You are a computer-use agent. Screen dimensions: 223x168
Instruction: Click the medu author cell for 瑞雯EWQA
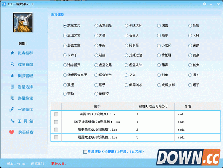click(x=188, y=114)
